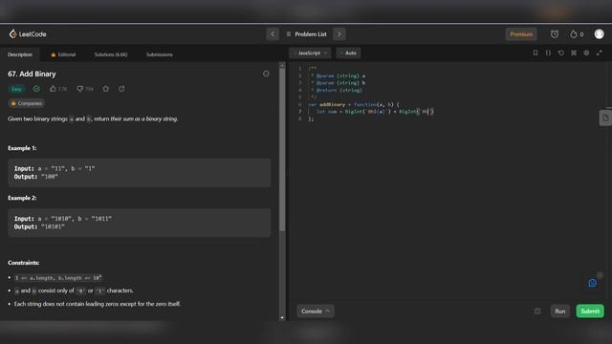Open the notes icon on right edge
This screenshot has width=612, height=344.
tap(605, 118)
